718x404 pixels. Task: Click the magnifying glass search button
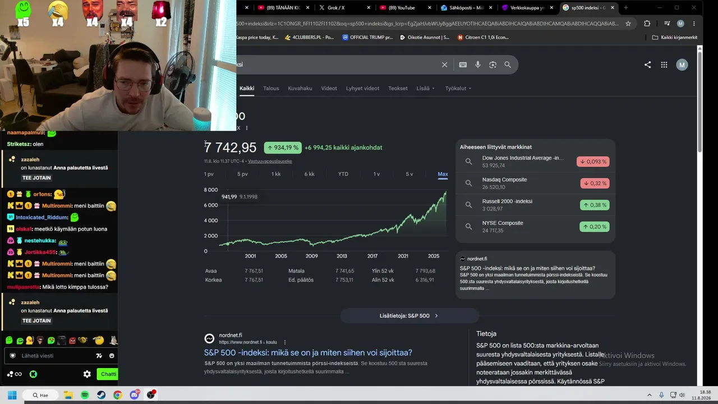(508, 65)
